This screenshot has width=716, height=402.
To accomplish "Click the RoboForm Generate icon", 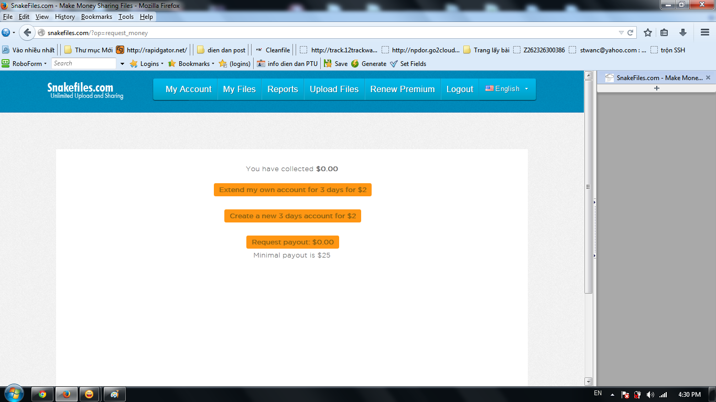I will pyautogui.click(x=368, y=64).
